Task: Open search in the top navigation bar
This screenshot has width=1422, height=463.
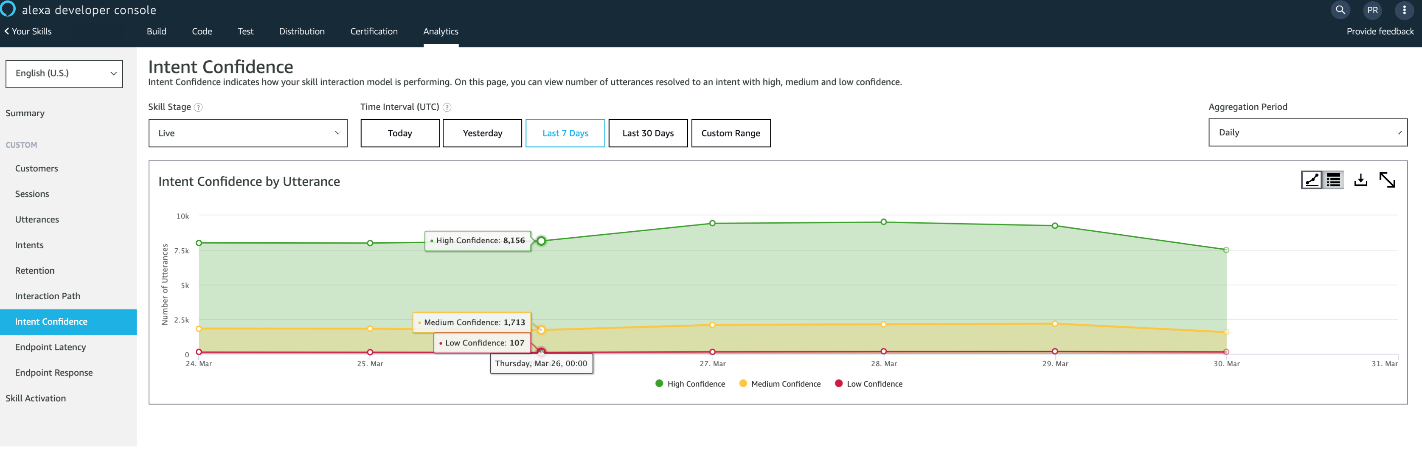Action: point(1341,10)
